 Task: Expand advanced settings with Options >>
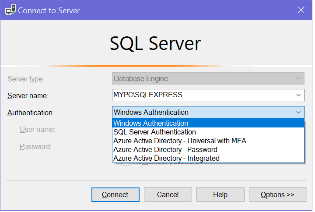point(277,194)
